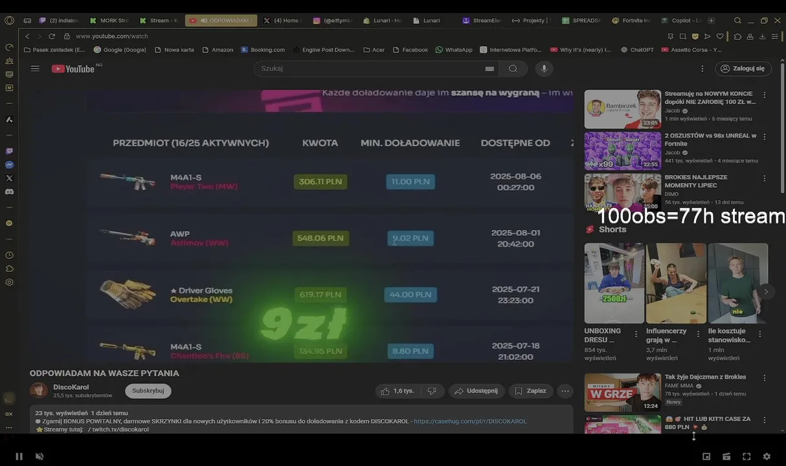This screenshot has height=466, width=786.
Task: Go back to the previous page
Action: click(x=27, y=36)
